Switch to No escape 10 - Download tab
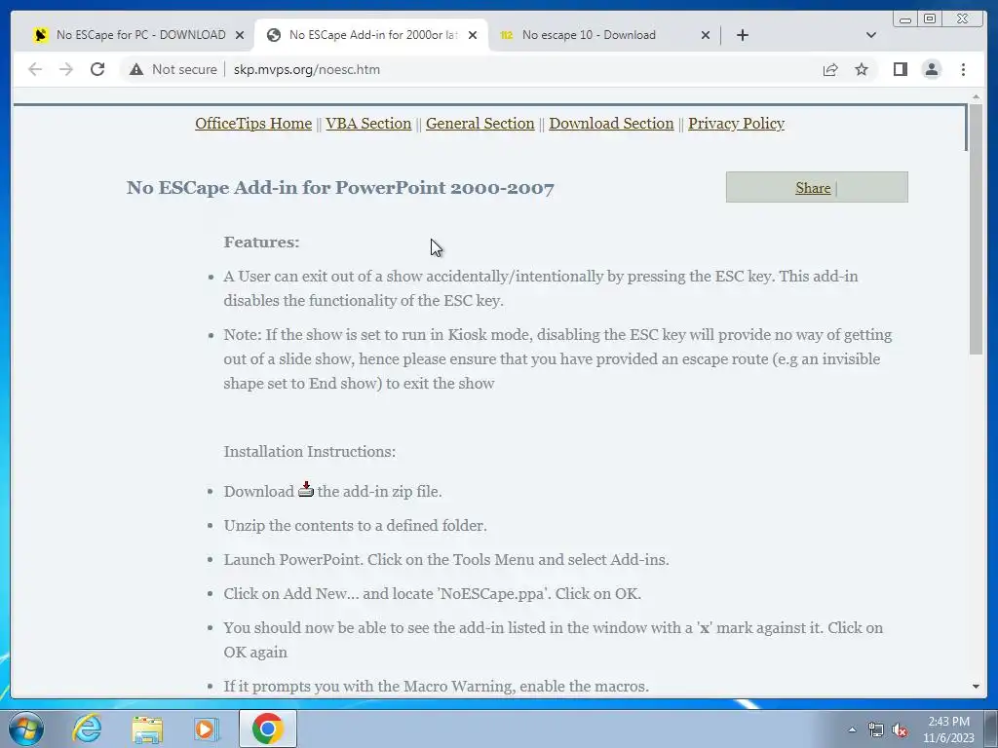The height and width of the screenshot is (748, 998). [589, 35]
